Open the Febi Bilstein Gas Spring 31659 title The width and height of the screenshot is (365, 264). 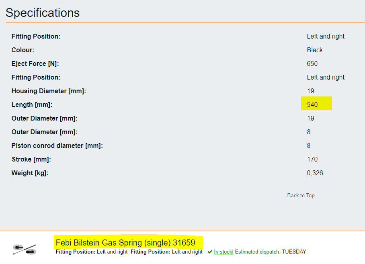click(x=125, y=243)
